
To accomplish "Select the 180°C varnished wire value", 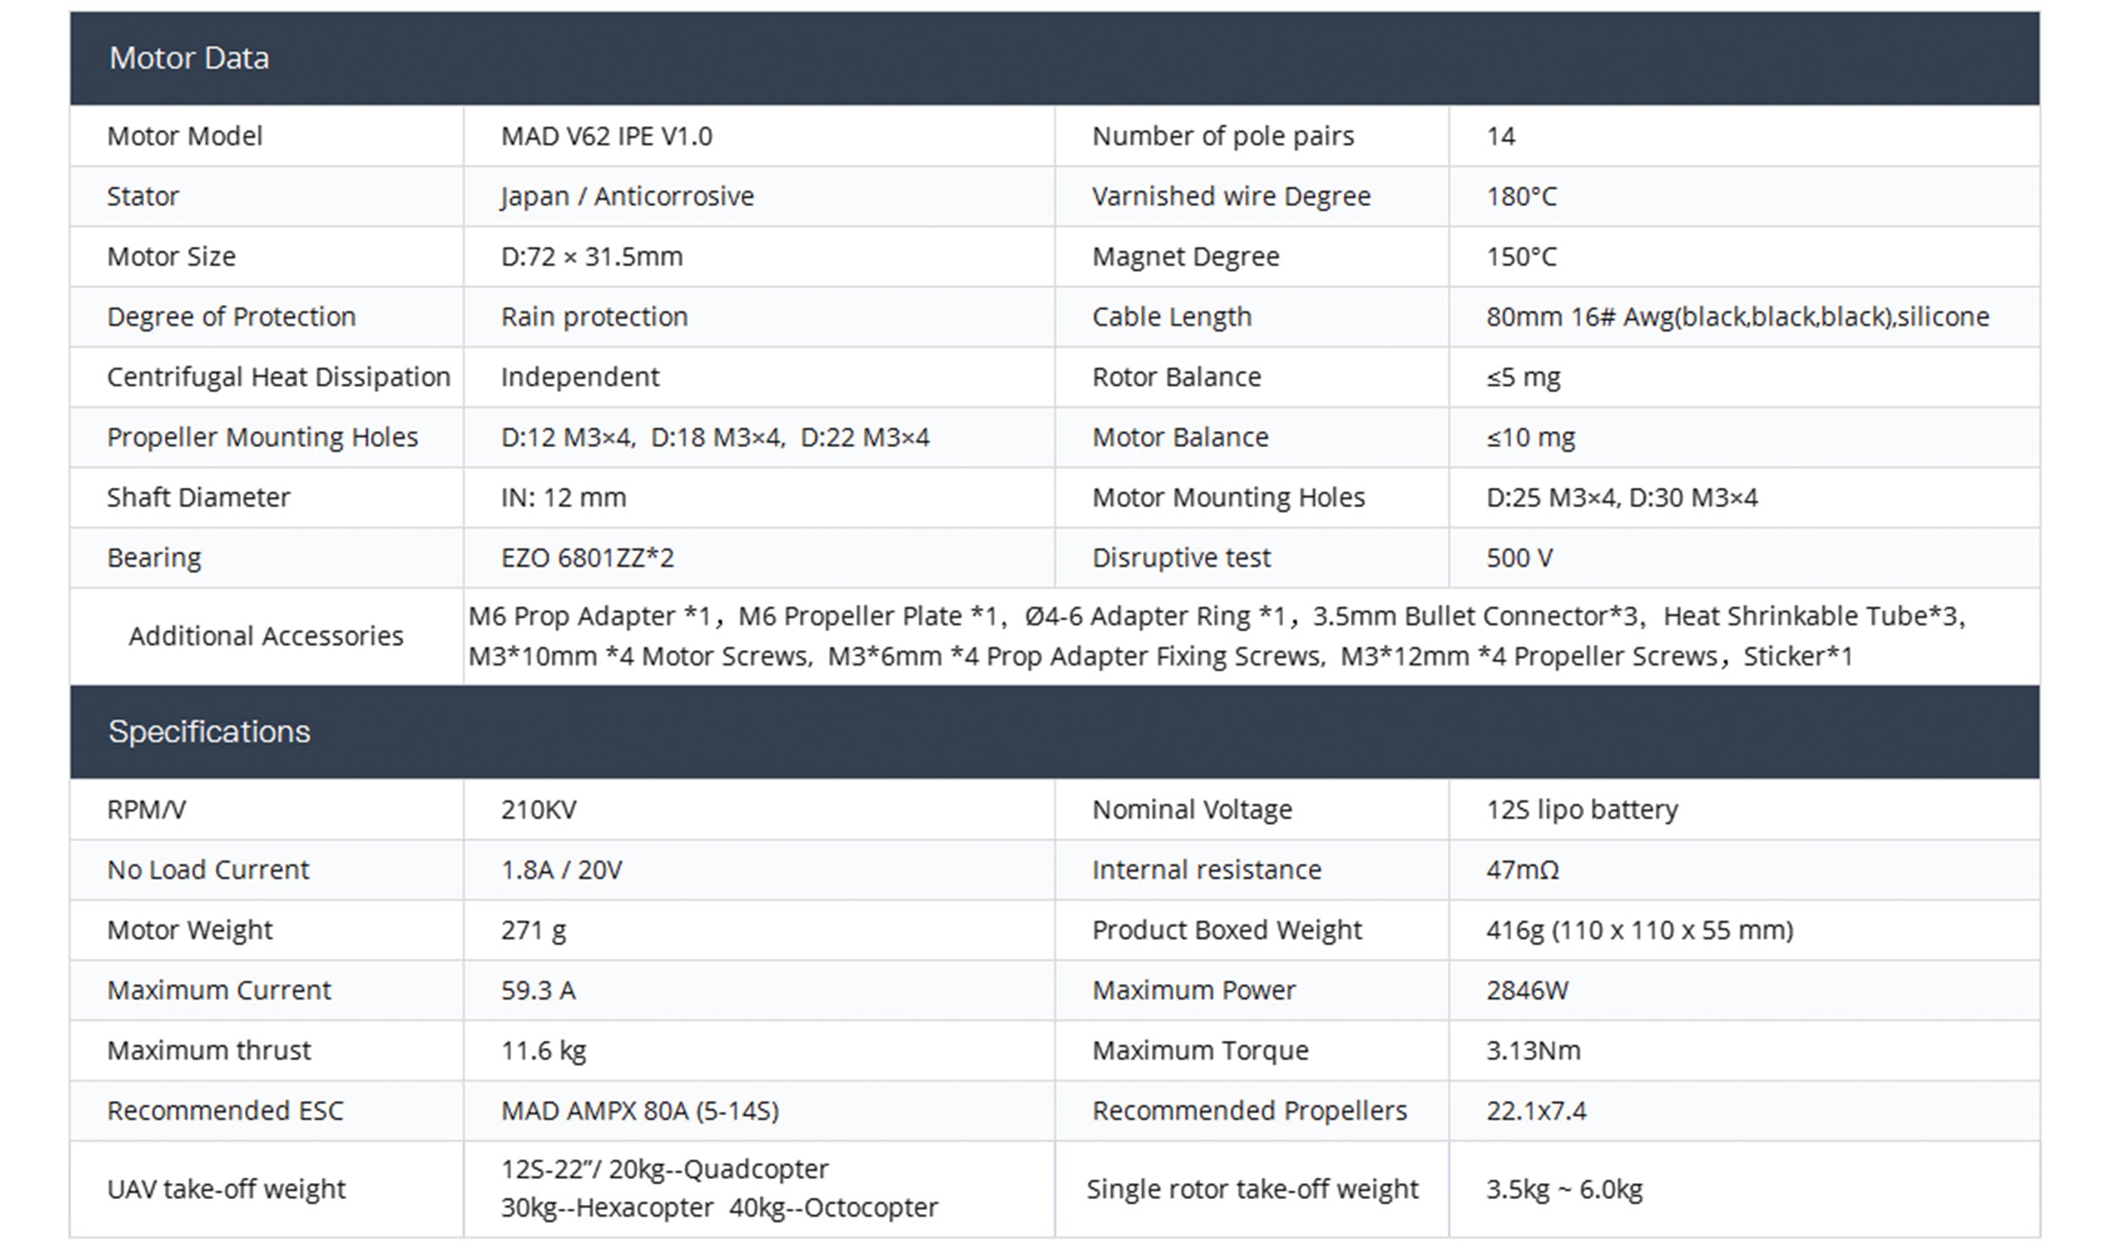I will [x=1521, y=197].
